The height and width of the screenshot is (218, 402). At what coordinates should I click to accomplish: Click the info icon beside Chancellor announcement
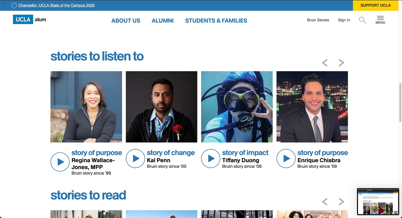14,6
